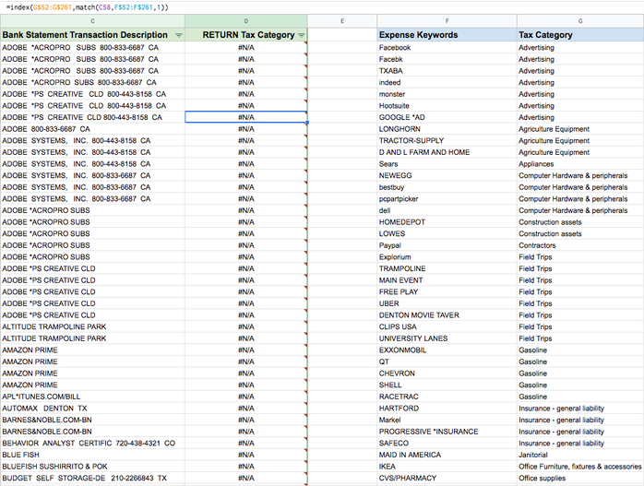Select the TRACTOR-SUPPLY keyword cell
The width and height of the screenshot is (644, 486).
coord(447,140)
